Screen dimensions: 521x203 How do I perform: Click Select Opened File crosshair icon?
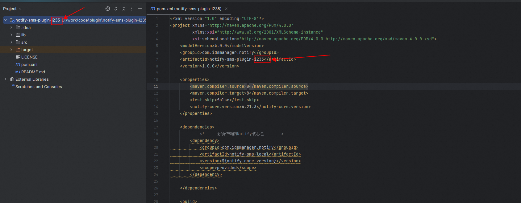coord(108,9)
